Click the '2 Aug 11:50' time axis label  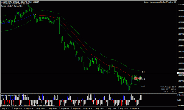click(111, 109)
